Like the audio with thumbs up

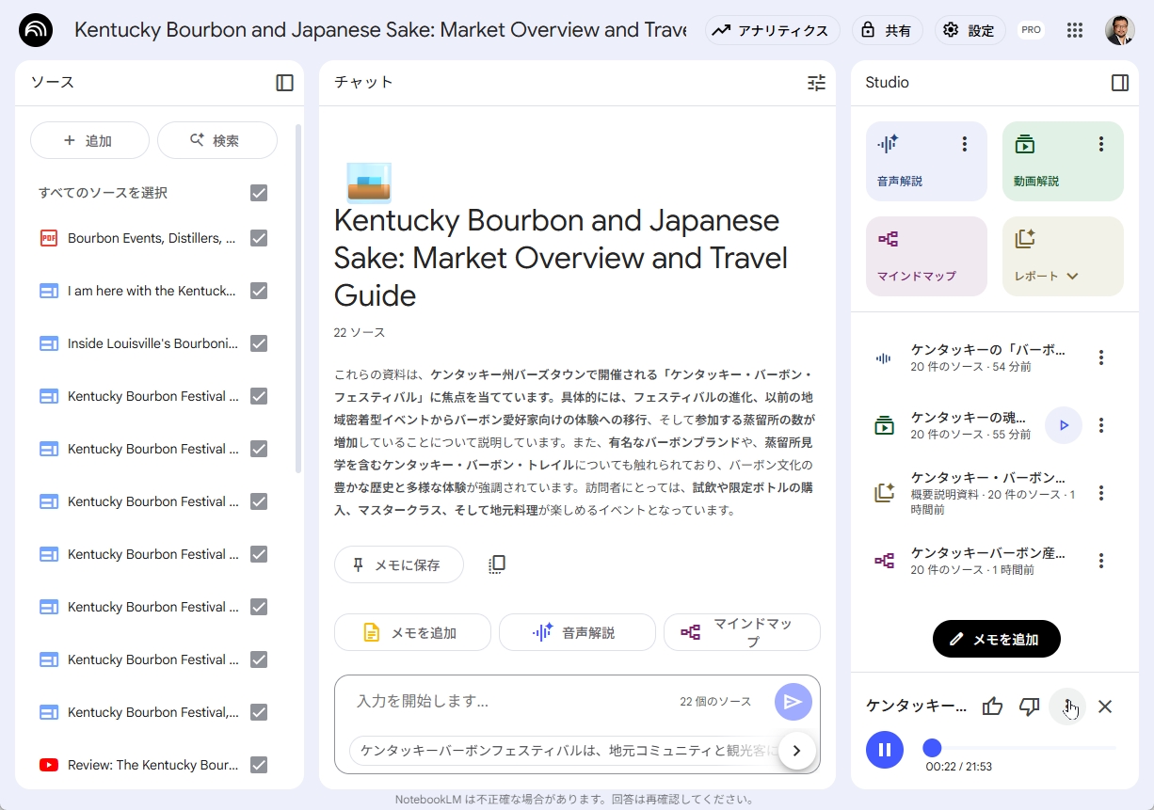tap(992, 707)
